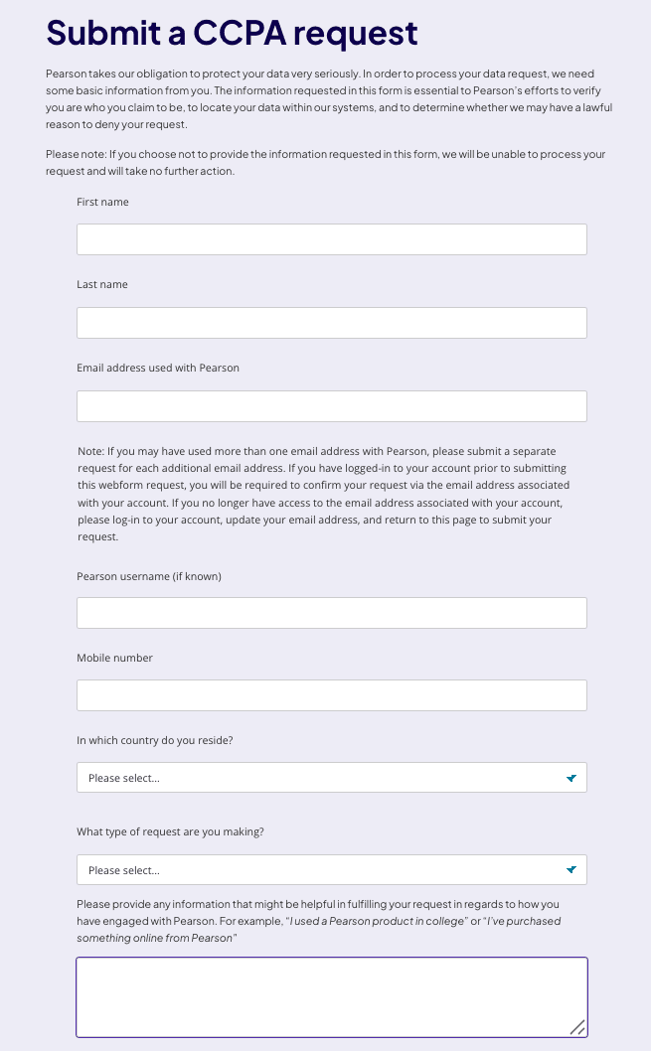
Task: Open the country of residence dropdown
Action: click(x=332, y=778)
